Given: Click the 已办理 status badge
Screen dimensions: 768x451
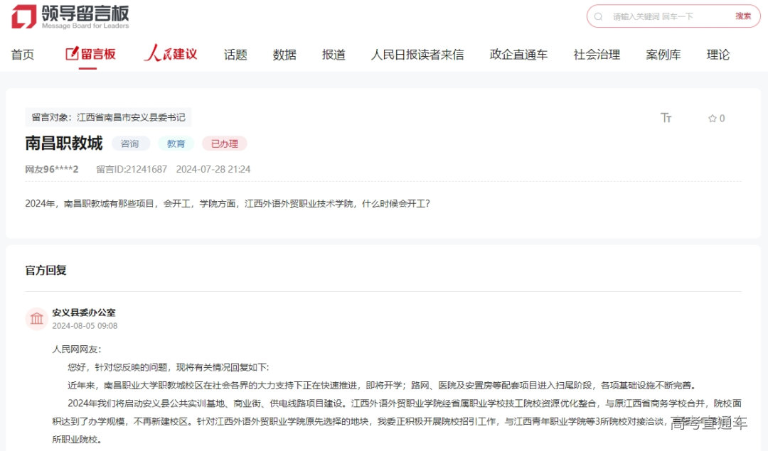Looking at the screenshot, I should (x=224, y=143).
